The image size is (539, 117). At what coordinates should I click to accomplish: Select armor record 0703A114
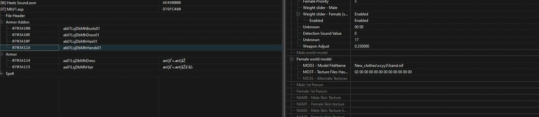click(21, 61)
